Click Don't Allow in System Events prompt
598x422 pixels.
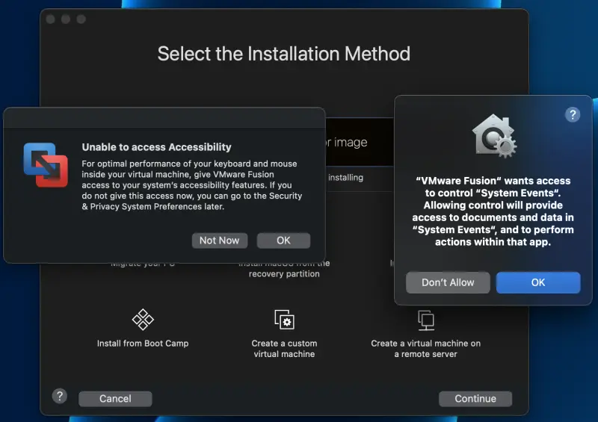(448, 282)
